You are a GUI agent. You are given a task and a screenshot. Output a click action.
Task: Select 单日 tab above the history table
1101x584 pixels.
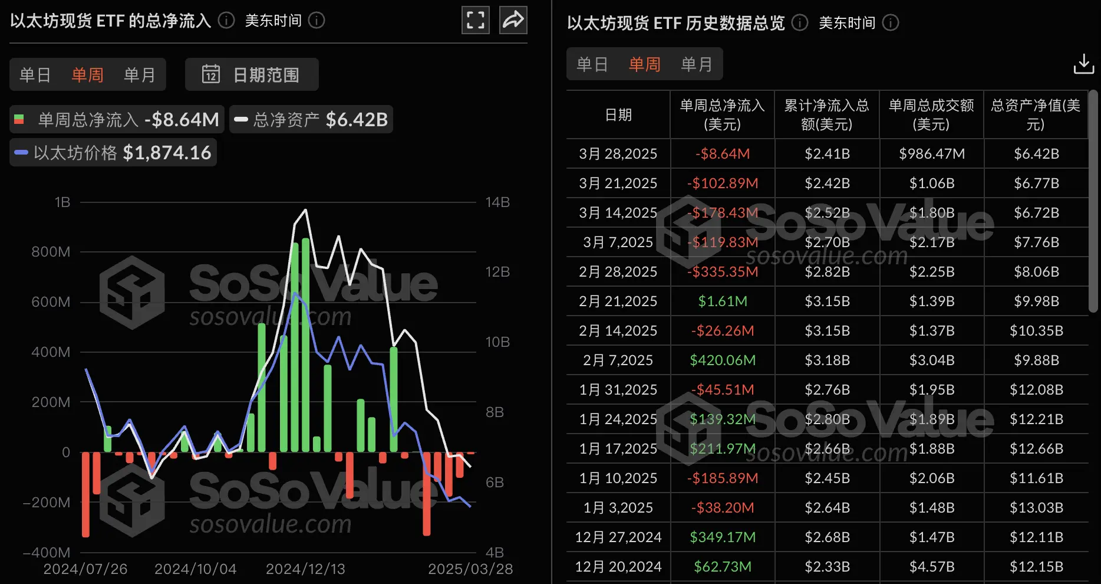(592, 64)
